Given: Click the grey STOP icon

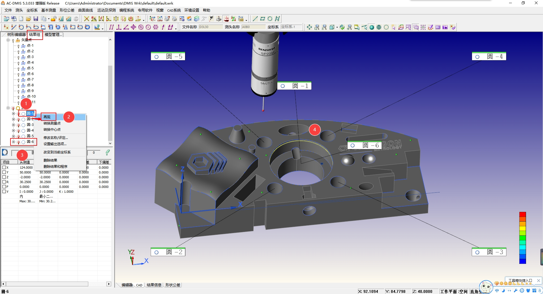Looking at the screenshot, I should [x=76, y=19].
